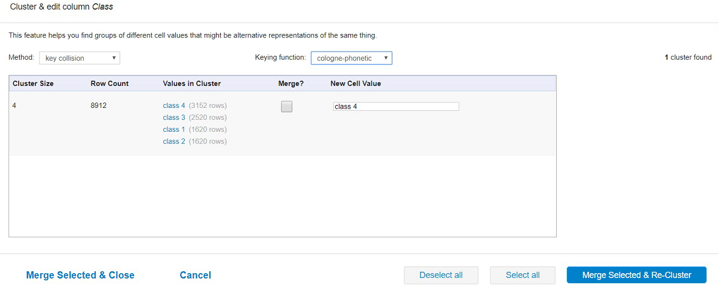720x288 pixels.
Task: Click the Cluster Size column header
Action: (x=33, y=83)
